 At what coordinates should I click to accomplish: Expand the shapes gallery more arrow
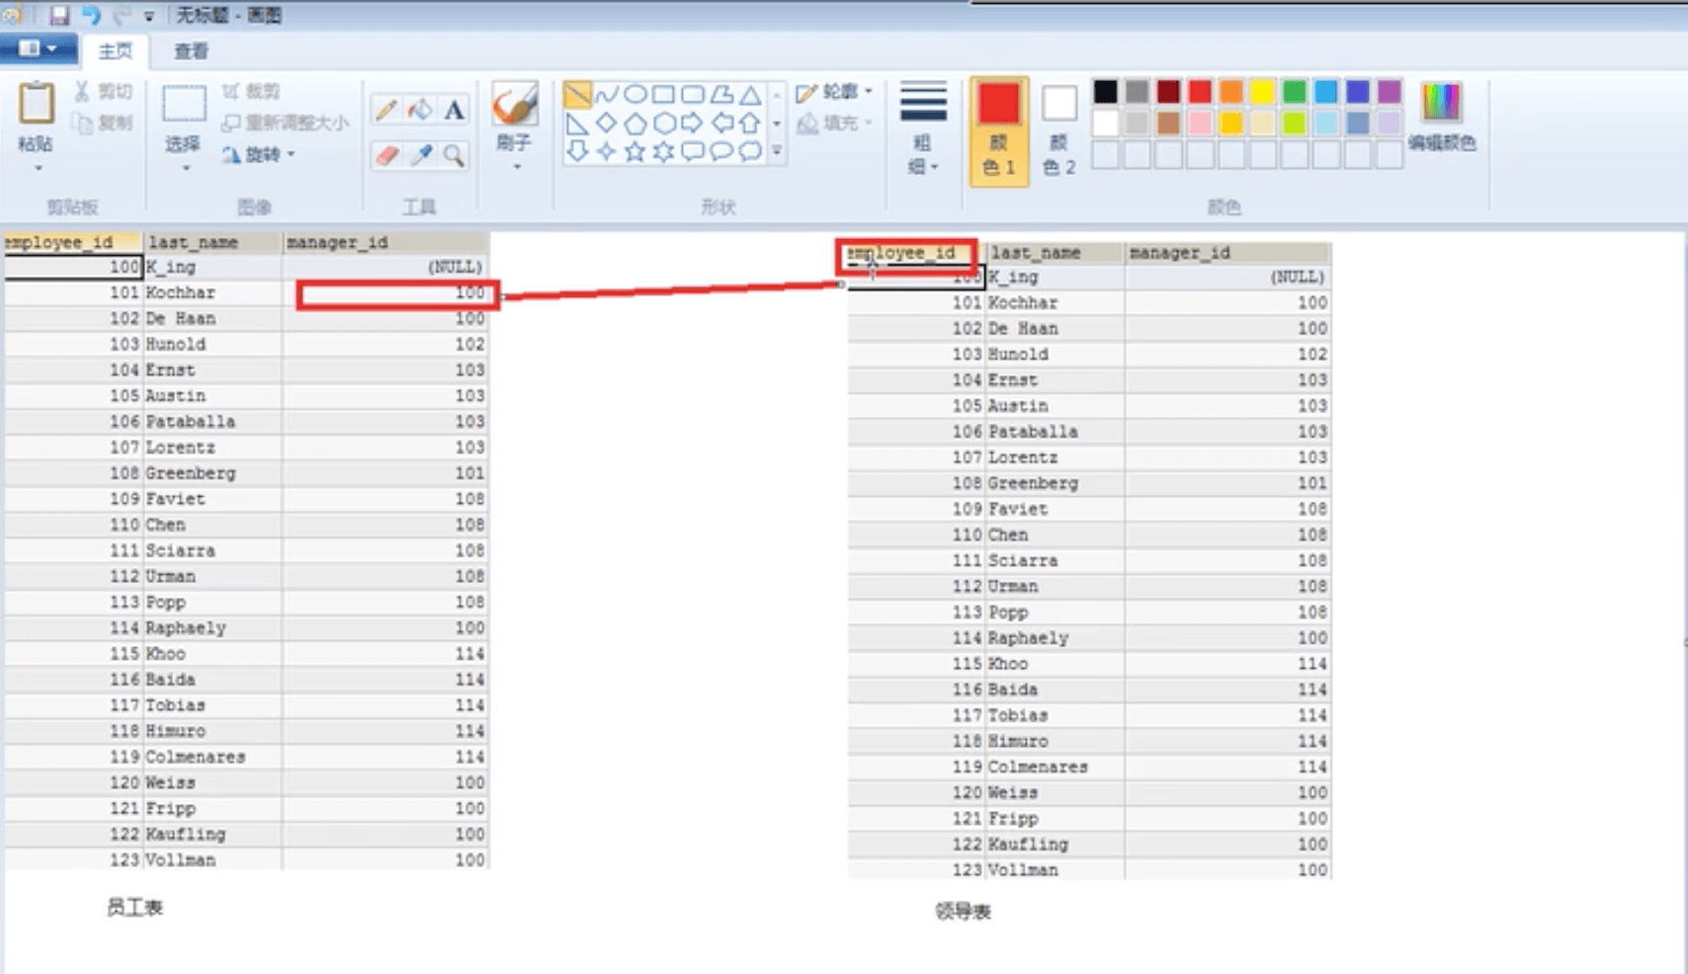(777, 152)
